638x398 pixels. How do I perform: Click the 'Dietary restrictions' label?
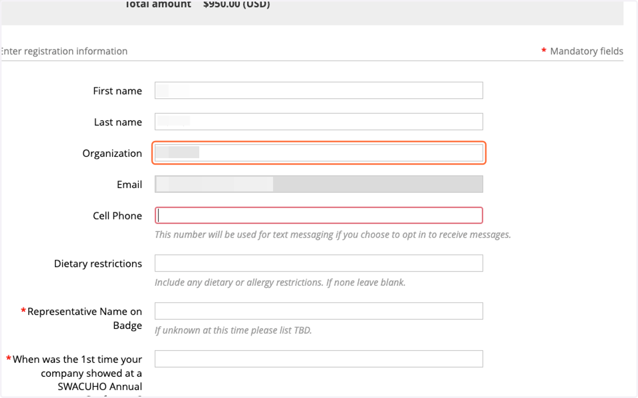pyautogui.click(x=98, y=264)
